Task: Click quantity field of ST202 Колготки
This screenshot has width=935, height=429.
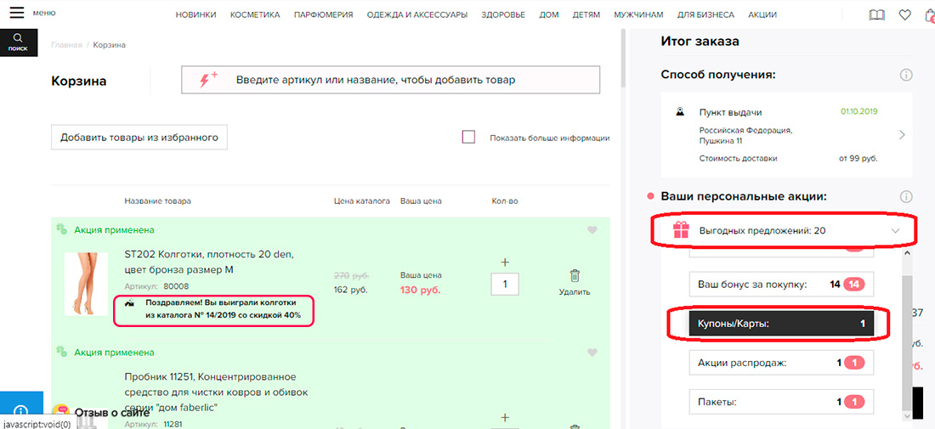Action: point(505,285)
